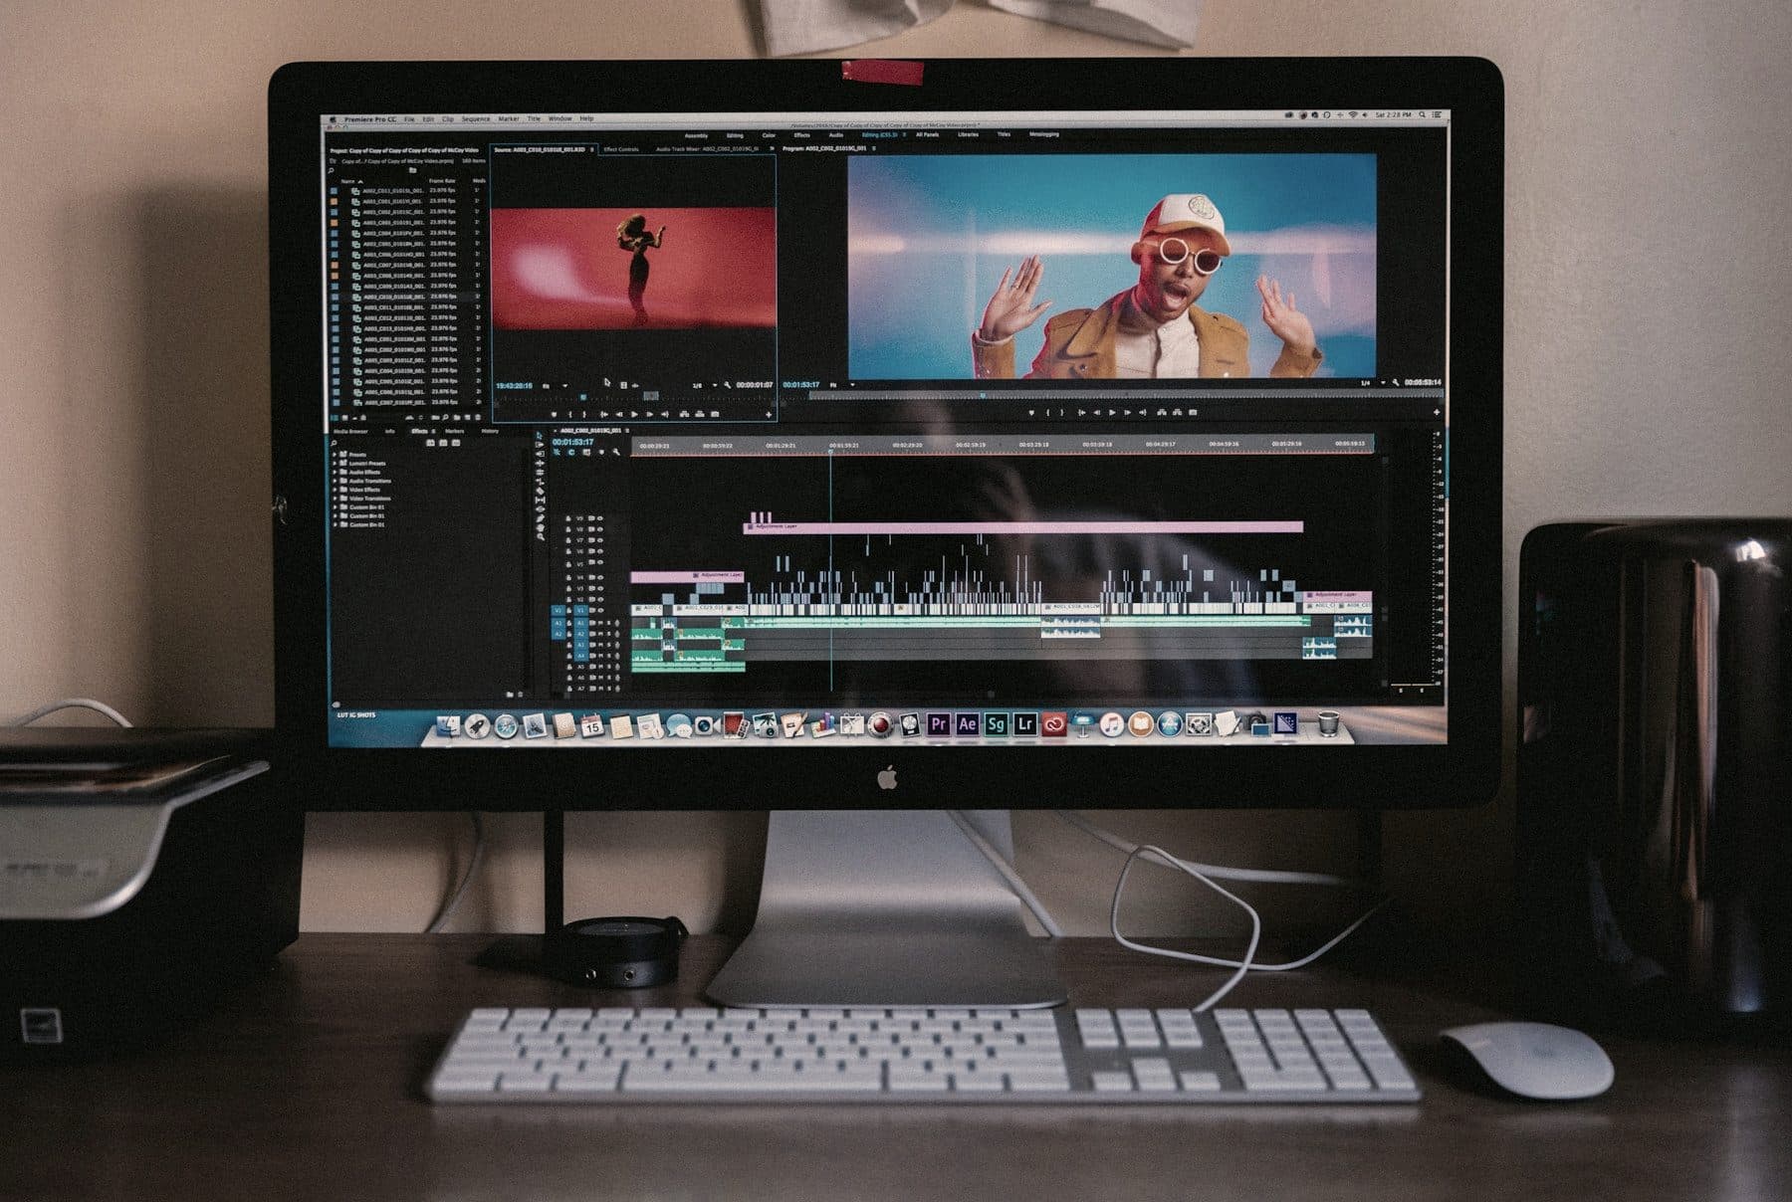Viewport: 1792px width, 1202px height.
Task: Mute audio track A5
Action: click(x=600, y=667)
